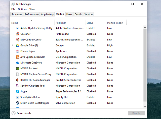Switch to the Processes tab
161x119 pixels.
point(17,14)
